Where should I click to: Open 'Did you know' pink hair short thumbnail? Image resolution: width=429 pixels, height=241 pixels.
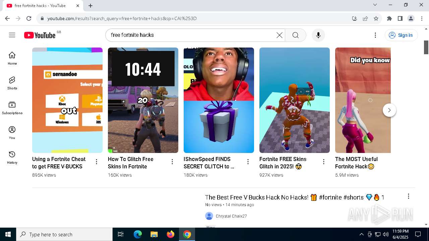point(363,100)
